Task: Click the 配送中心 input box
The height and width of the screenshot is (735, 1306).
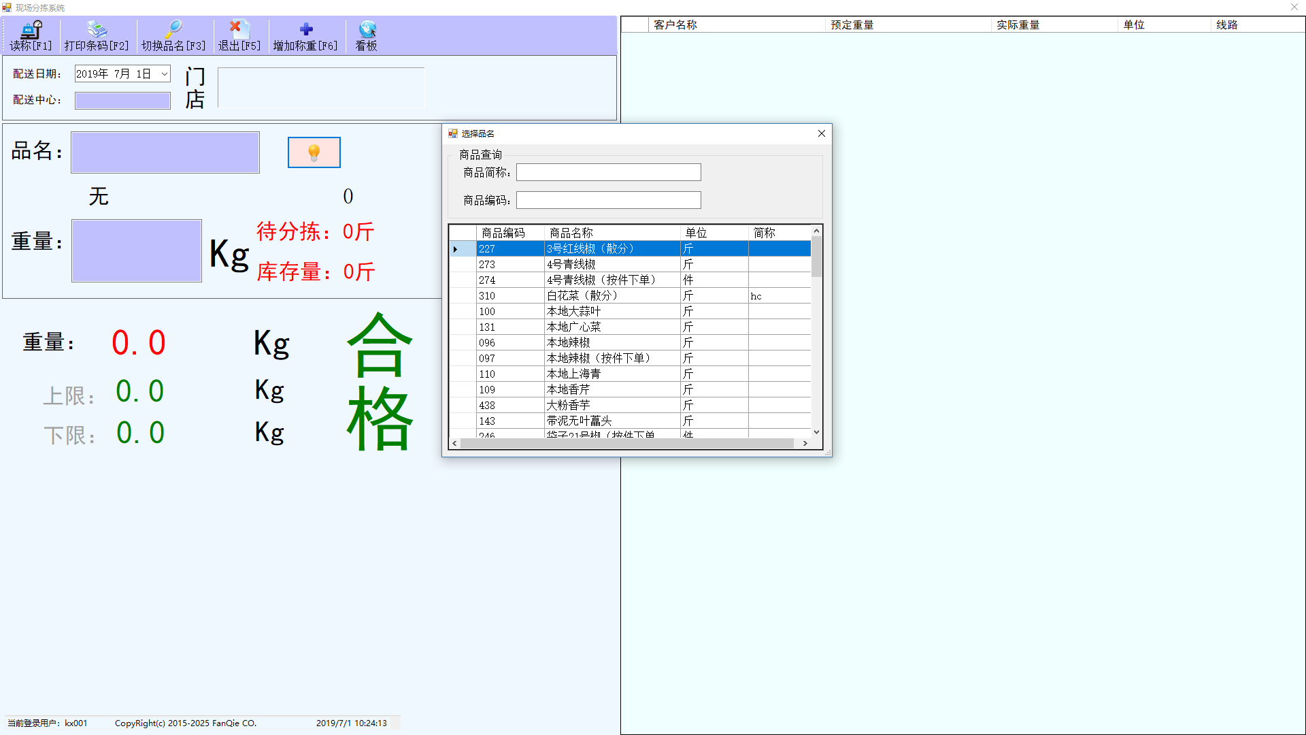Action: [122, 101]
